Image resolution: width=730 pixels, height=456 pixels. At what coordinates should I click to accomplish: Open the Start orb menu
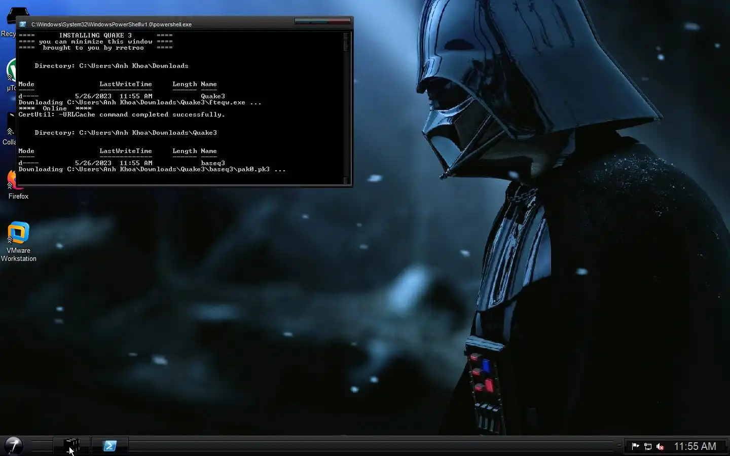(14, 446)
